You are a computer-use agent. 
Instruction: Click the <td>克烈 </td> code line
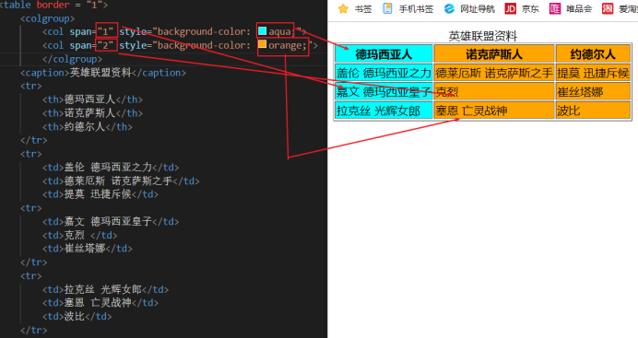point(79,235)
